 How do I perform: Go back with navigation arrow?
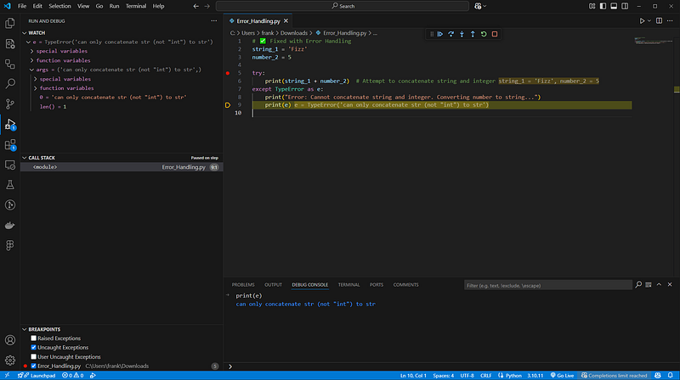point(196,6)
